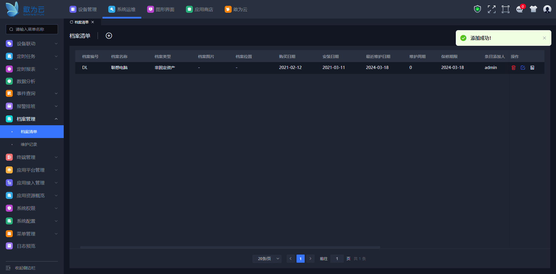556x274 pixels.
Task: Expand the 定时报表 menu chevron
Action: (56, 69)
